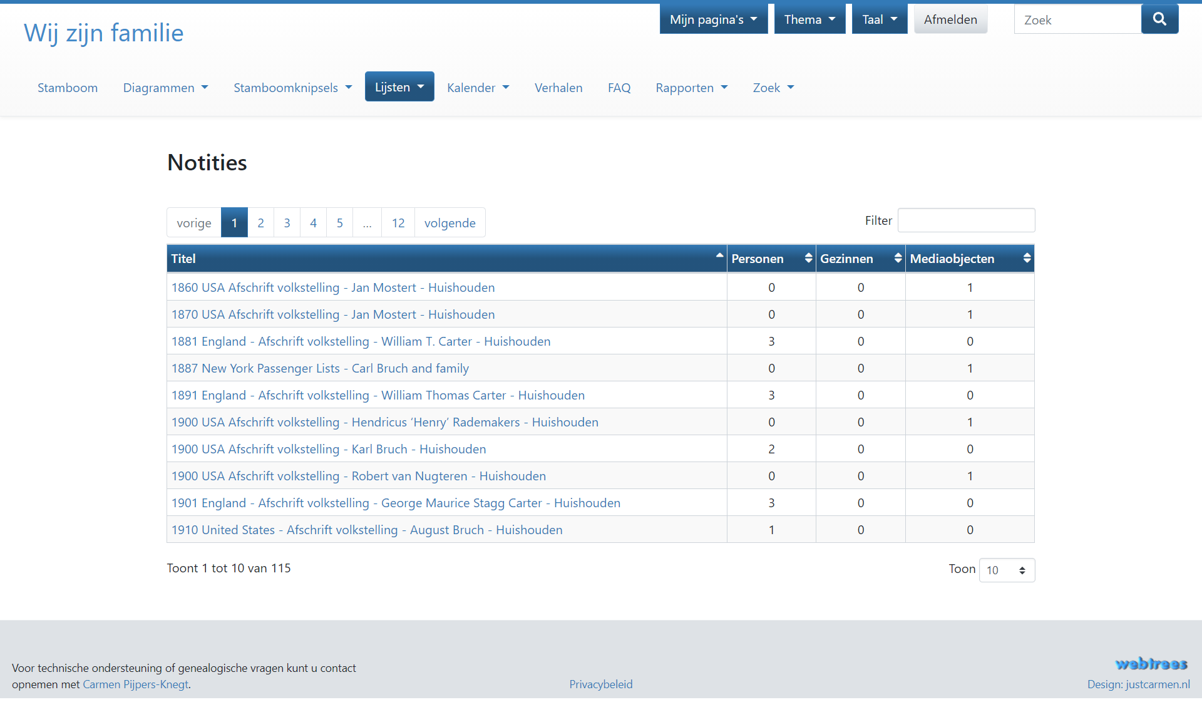The width and height of the screenshot is (1202, 717).
Task: Expand the Diagrammen menu
Action: (165, 88)
